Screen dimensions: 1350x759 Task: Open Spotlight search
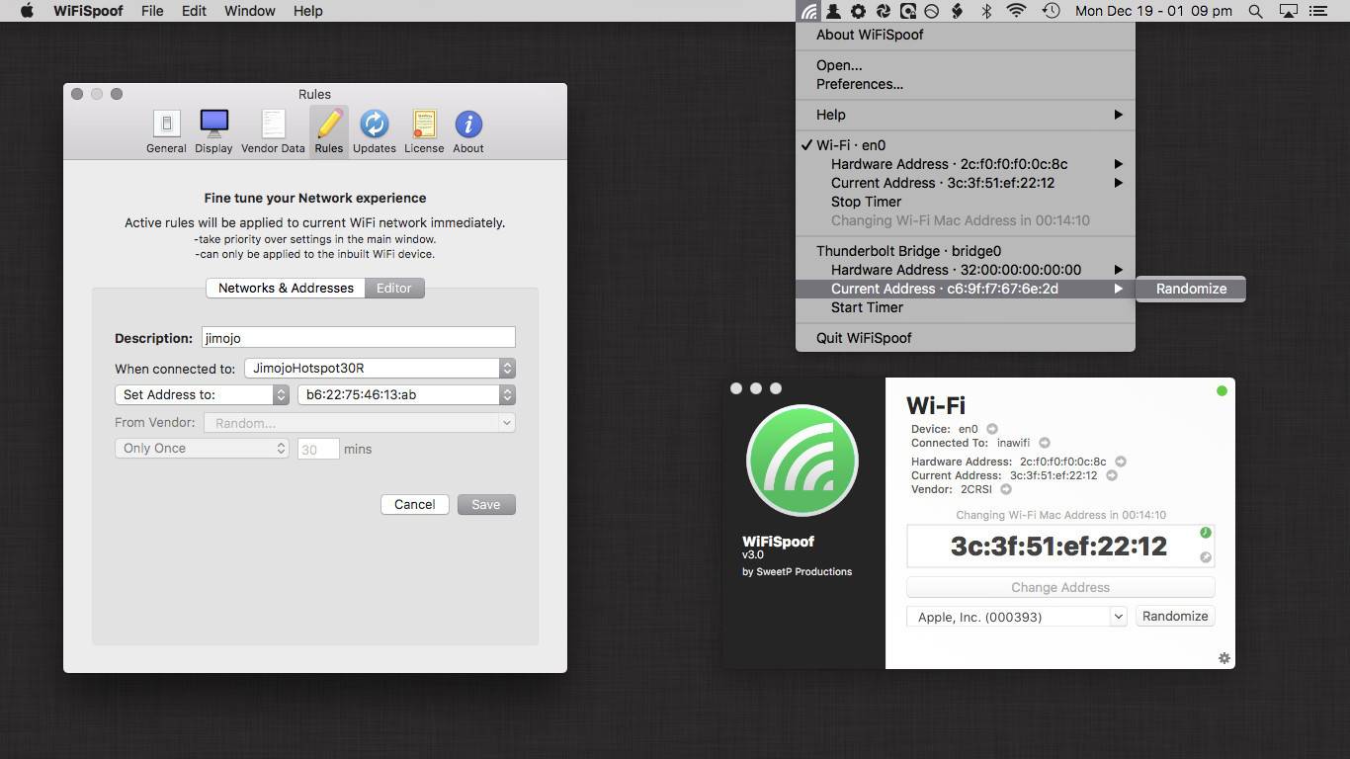pos(1255,11)
